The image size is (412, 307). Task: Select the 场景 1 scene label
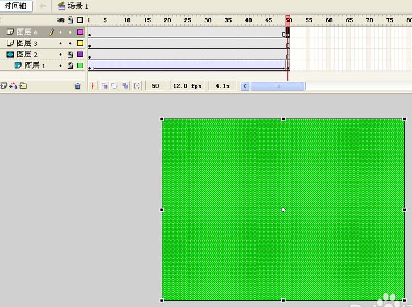pyautogui.click(x=73, y=6)
